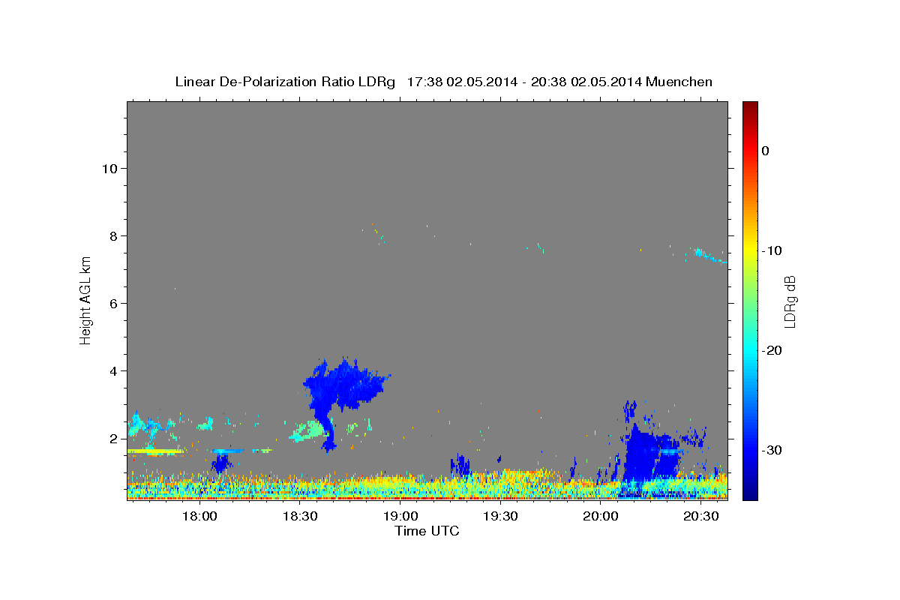The image size is (900, 600).
Task: Click the 19:00 time tick label
Action: [x=401, y=516]
